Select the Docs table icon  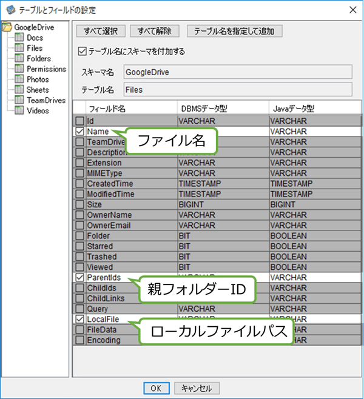tap(19, 38)
